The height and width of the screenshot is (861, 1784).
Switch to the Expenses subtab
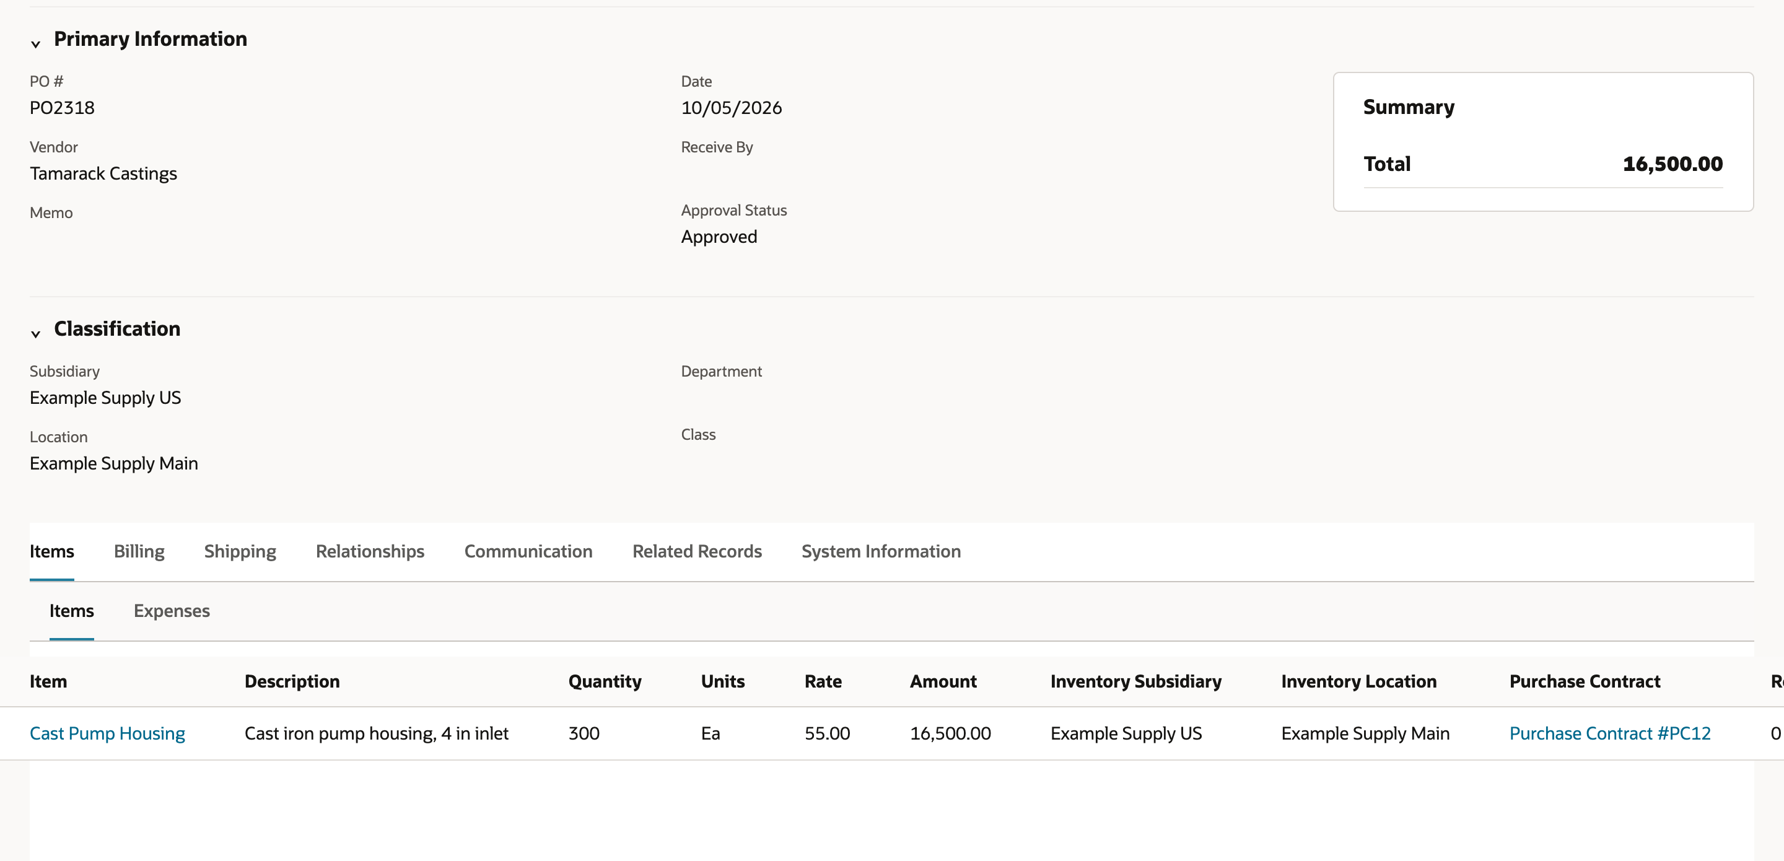point(172,611)
